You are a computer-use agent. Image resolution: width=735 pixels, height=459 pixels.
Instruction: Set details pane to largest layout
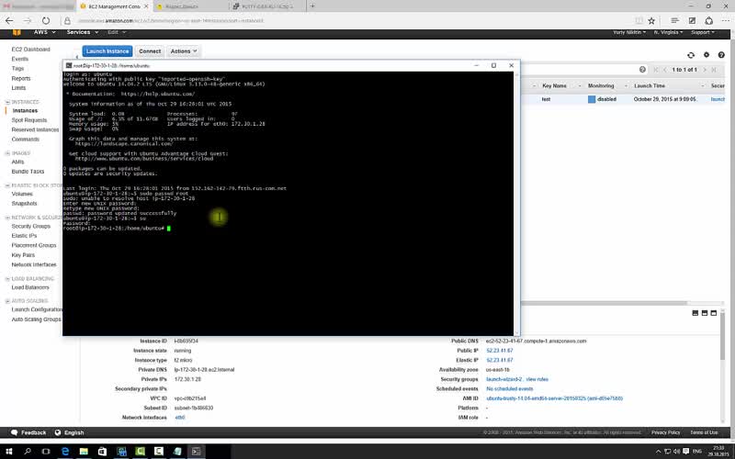(714, 313)
